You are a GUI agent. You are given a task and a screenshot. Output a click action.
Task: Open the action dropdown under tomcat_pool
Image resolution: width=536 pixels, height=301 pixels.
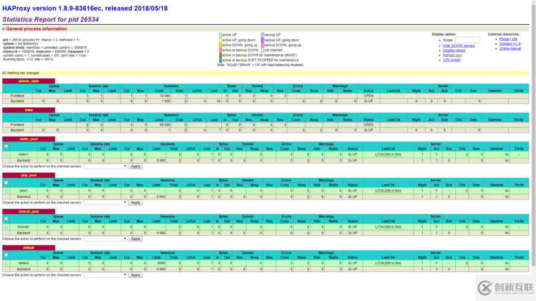click(105, 238)
